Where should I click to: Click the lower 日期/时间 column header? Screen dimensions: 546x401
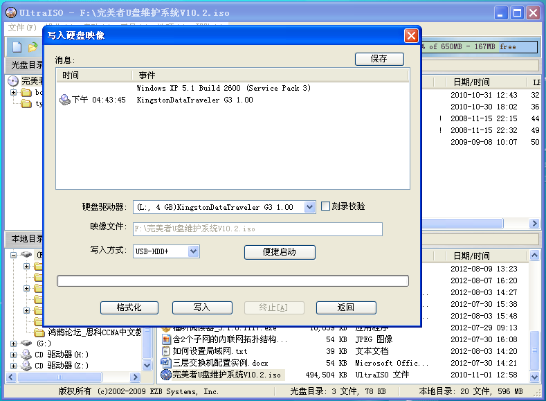pyautogui.click(x=486, y=256)
